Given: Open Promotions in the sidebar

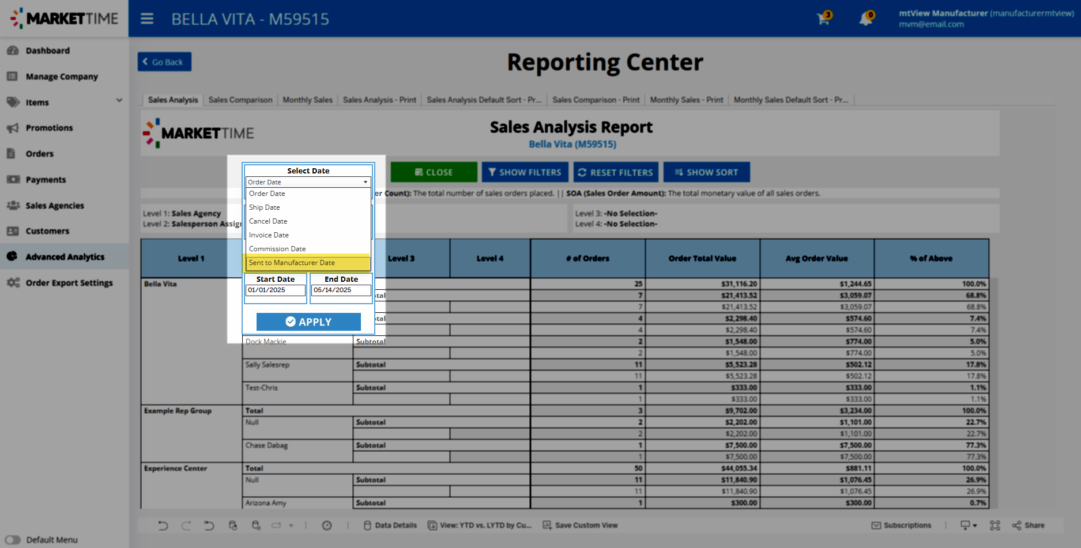Looking at the screenshot, I should pos(49,128).
